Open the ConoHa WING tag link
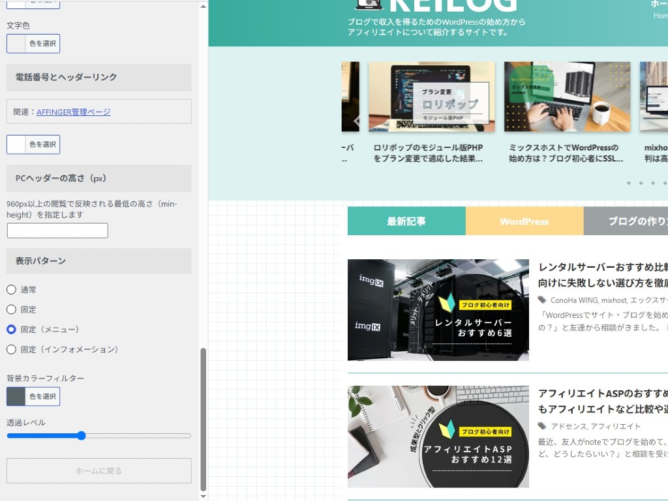The width and height of the screenshot is (668, 501). point(574,300)
